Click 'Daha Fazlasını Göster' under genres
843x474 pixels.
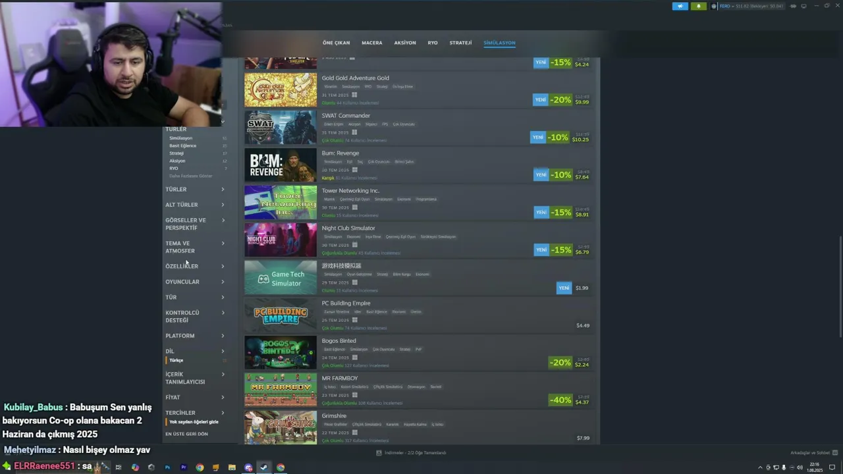point(191,176)
